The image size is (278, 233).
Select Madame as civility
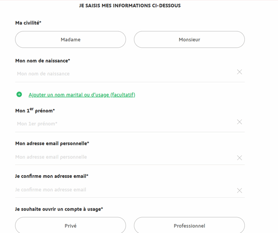[x=71, y=40]
